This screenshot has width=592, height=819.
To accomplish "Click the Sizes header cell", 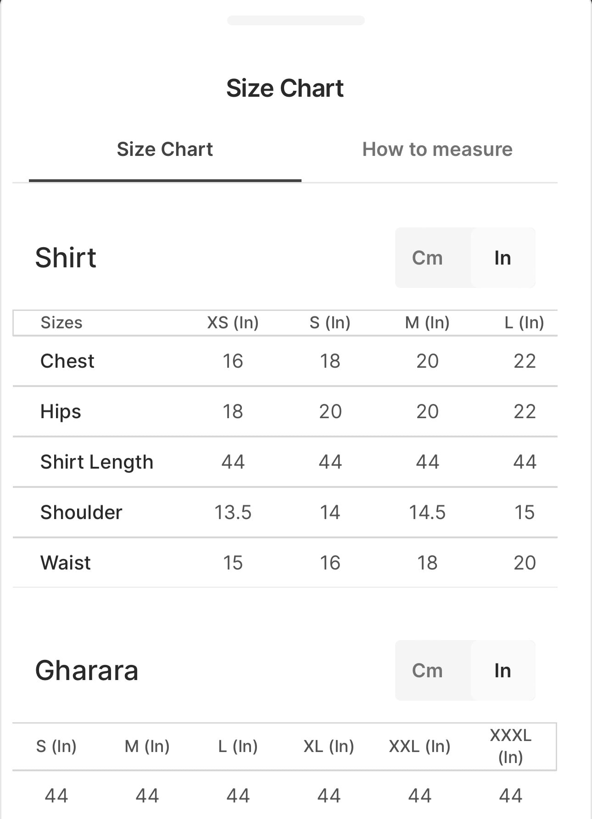I will (61, 323).
